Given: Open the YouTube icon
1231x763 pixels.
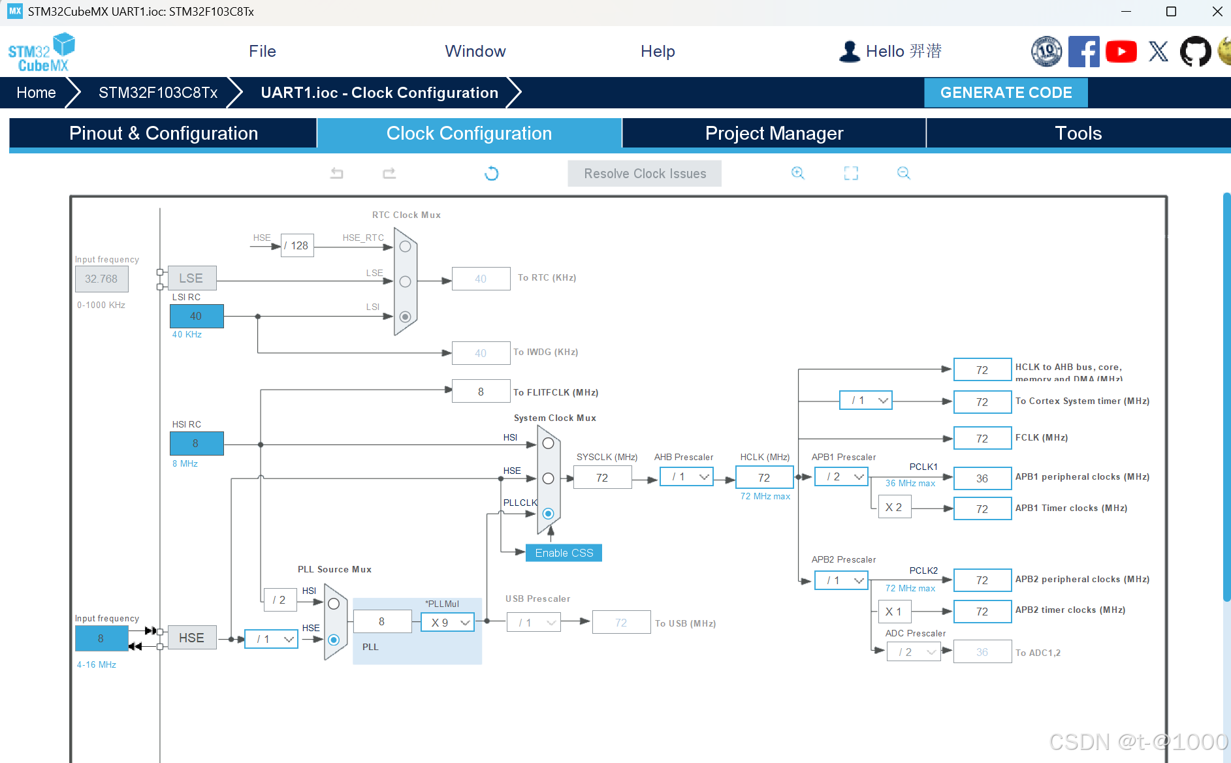Looking at the screenshot, I should pos(1121,52).
